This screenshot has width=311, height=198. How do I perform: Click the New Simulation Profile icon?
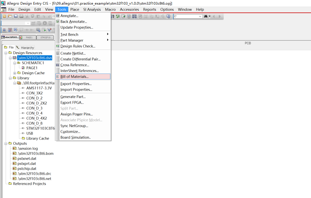tap(33, 23)
